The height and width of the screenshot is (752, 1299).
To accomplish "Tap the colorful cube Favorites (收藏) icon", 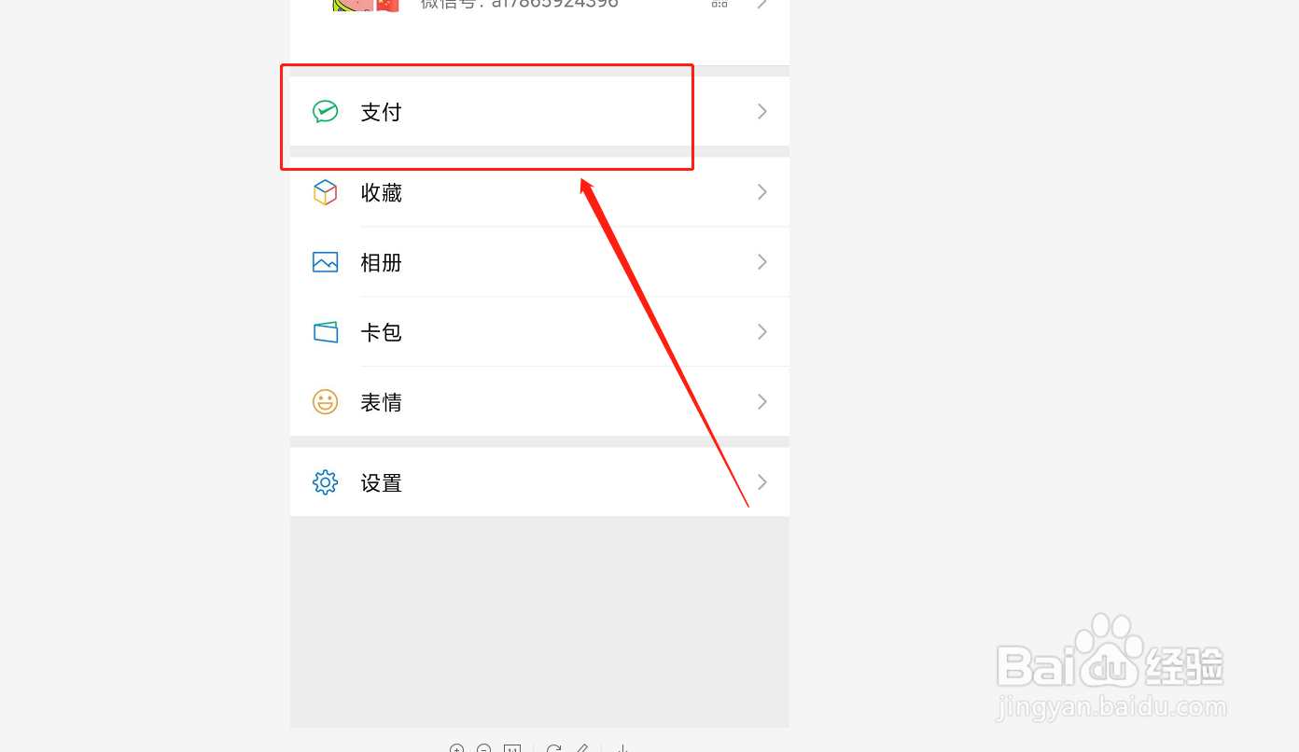I will 325,192.
